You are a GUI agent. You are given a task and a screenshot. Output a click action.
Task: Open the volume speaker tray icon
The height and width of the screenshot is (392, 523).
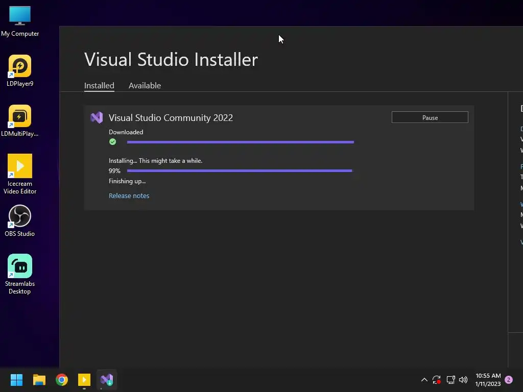[x=463, y=380]
